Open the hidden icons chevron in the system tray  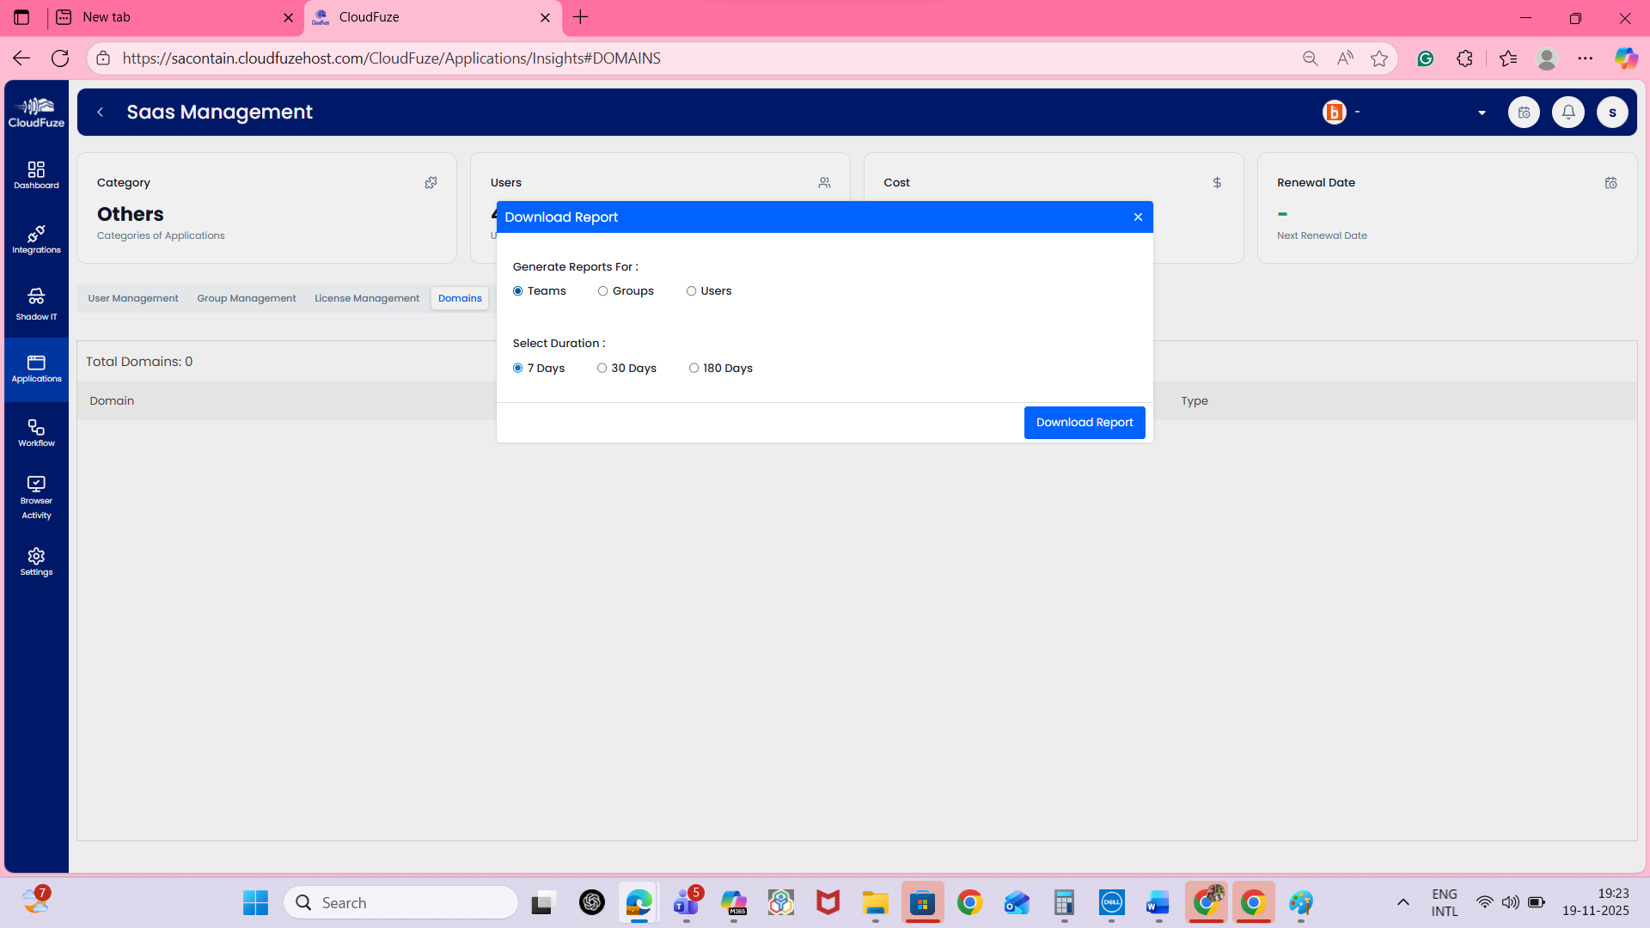click(x=1402, y=902)
